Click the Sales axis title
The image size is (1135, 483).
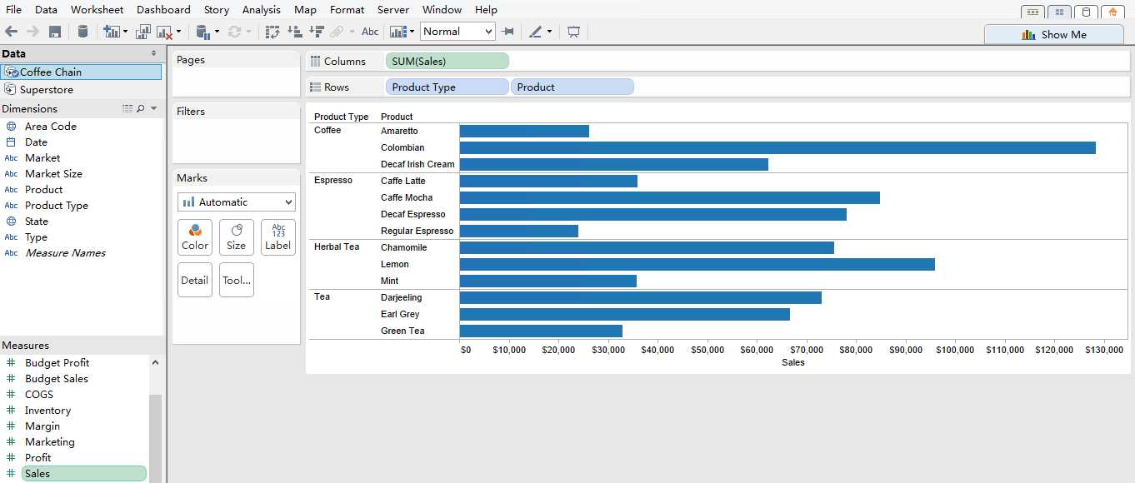pos(793,362)
